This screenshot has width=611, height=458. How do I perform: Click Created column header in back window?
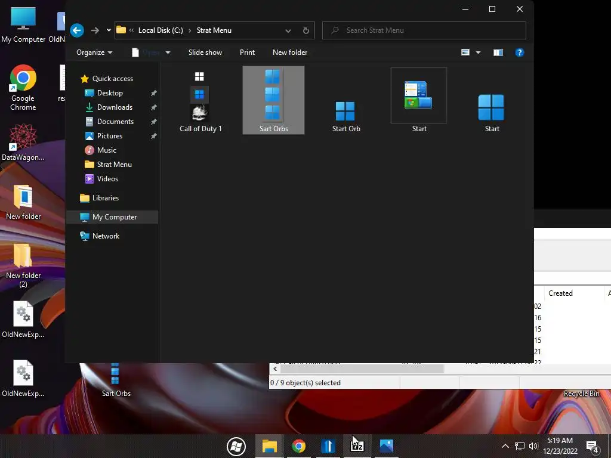coord(560,293)
